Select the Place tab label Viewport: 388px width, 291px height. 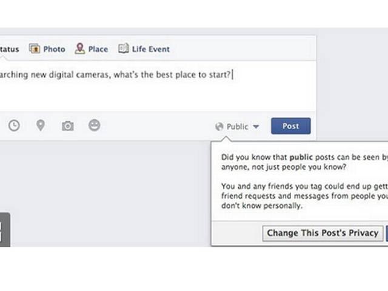98,49
